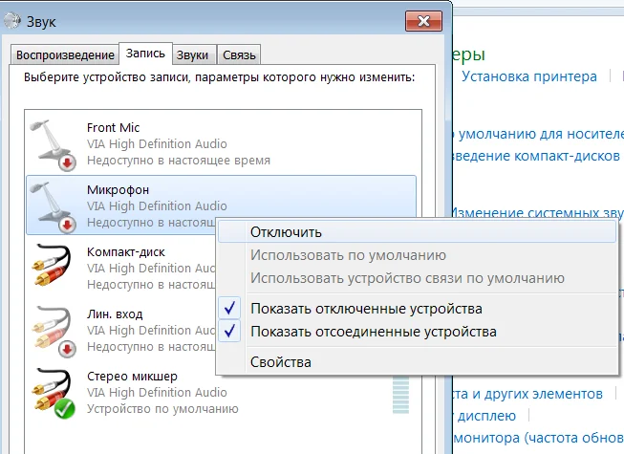Click 'та и других элементов' link in Control Panel
Viewport: 624px width, 454px height.
coord(527,394)
